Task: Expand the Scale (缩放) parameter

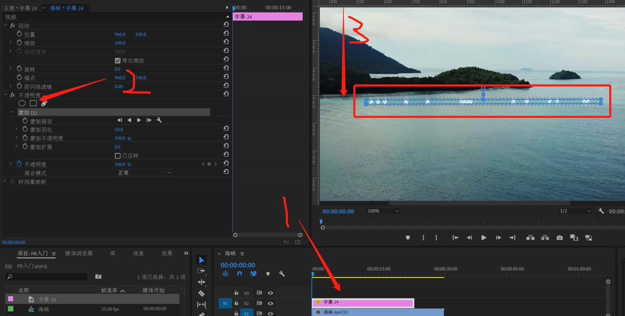Action: pos(10,43)
